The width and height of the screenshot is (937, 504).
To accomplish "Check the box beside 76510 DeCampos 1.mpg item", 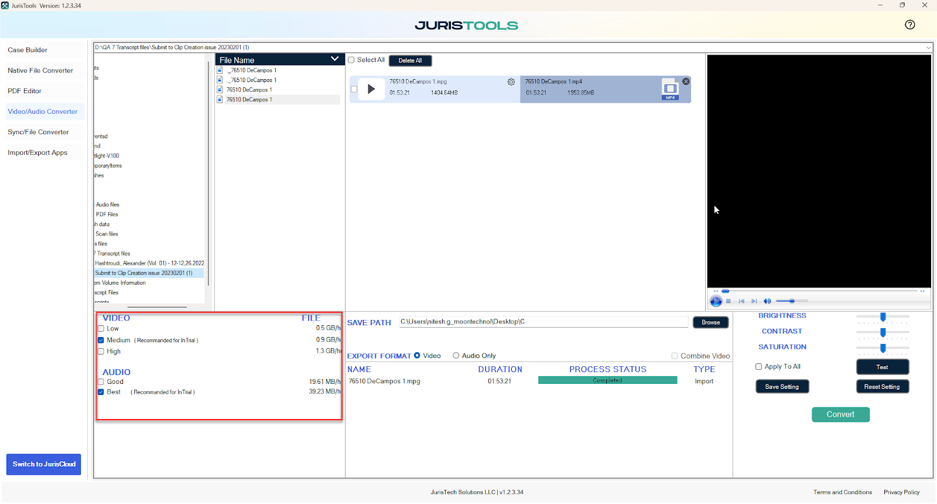I will click(354, 89).
